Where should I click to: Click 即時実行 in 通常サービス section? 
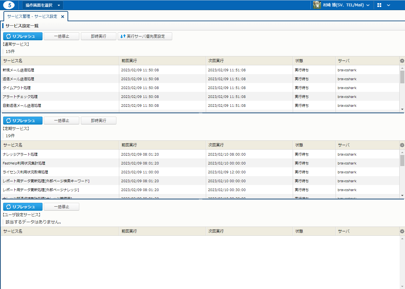coord(99,36)
